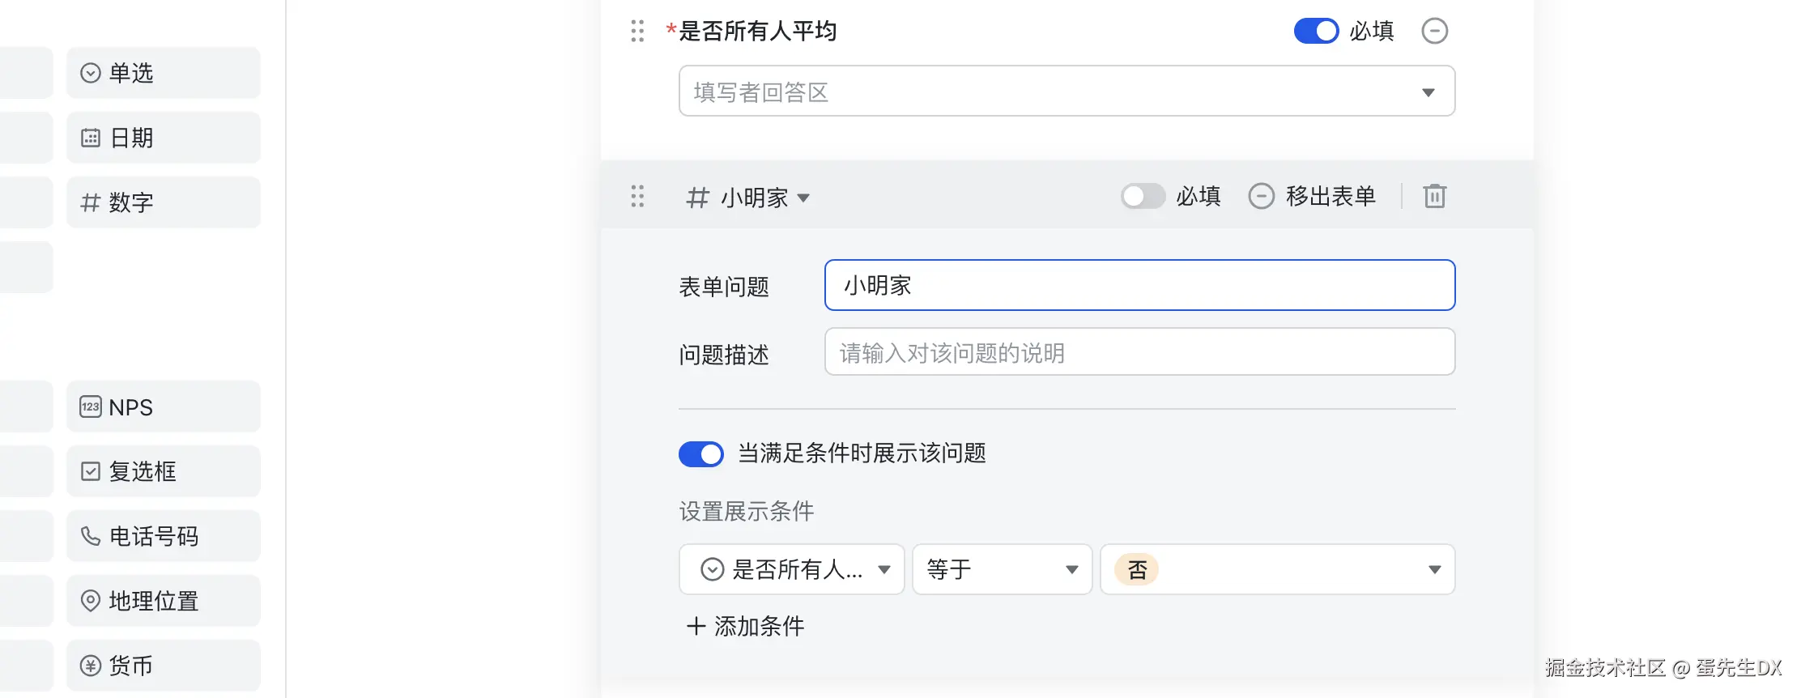Enable 必填 toggle for 小明家
The width and height of the screenshot is (1801, 698).
(x=1143, y=196)
